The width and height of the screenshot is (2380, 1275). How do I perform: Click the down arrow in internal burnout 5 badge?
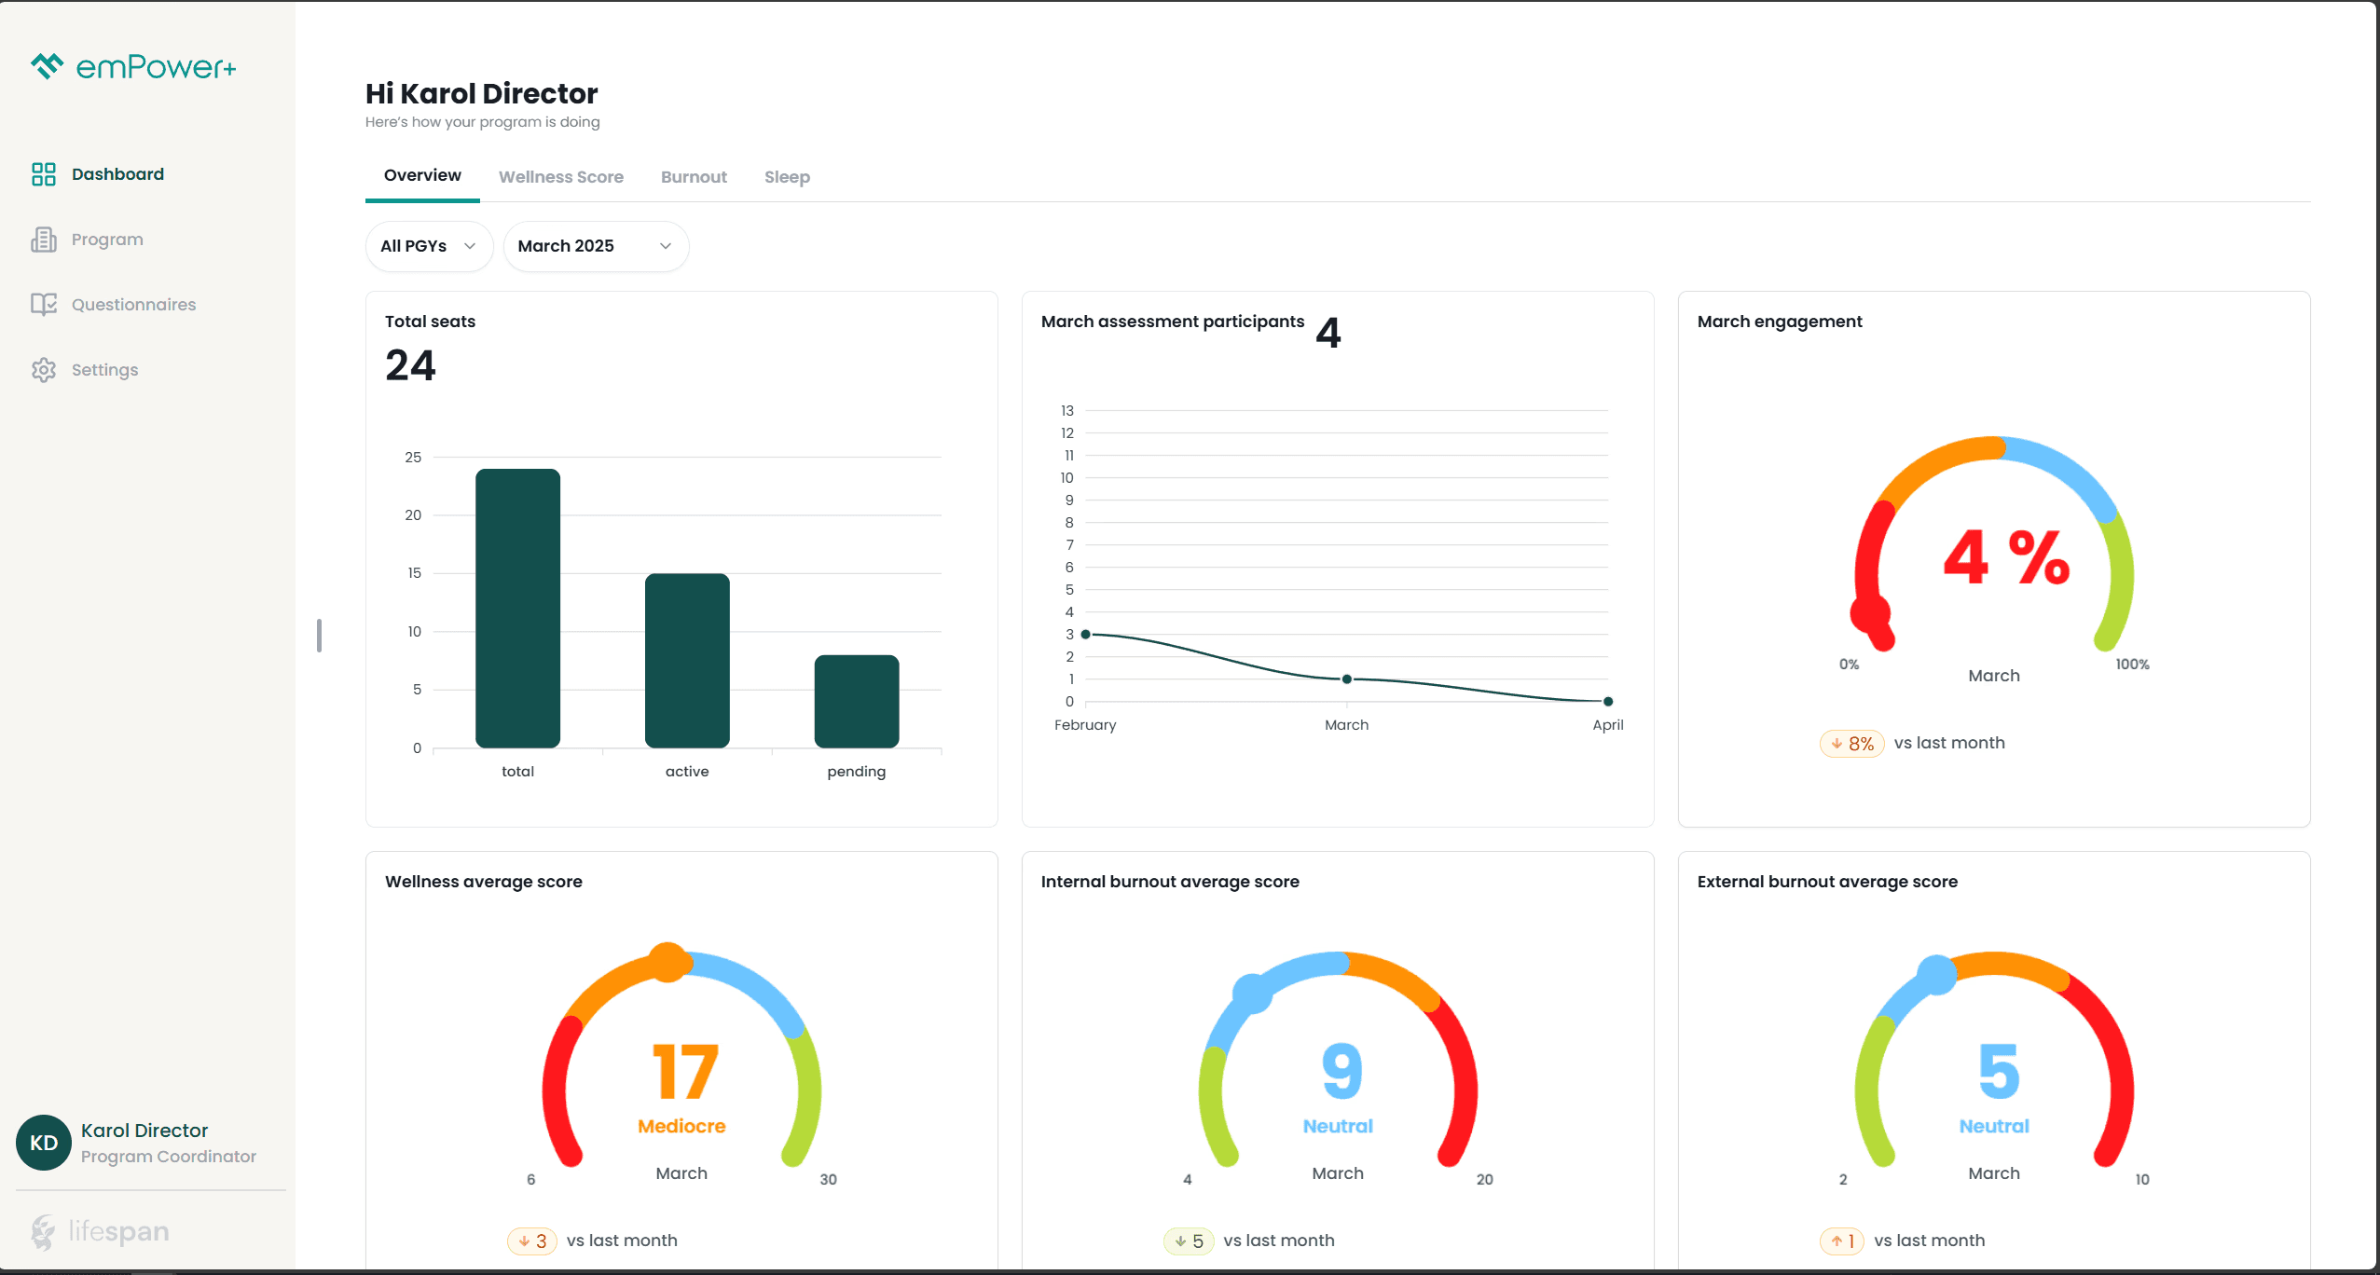coord(1180,1241)
